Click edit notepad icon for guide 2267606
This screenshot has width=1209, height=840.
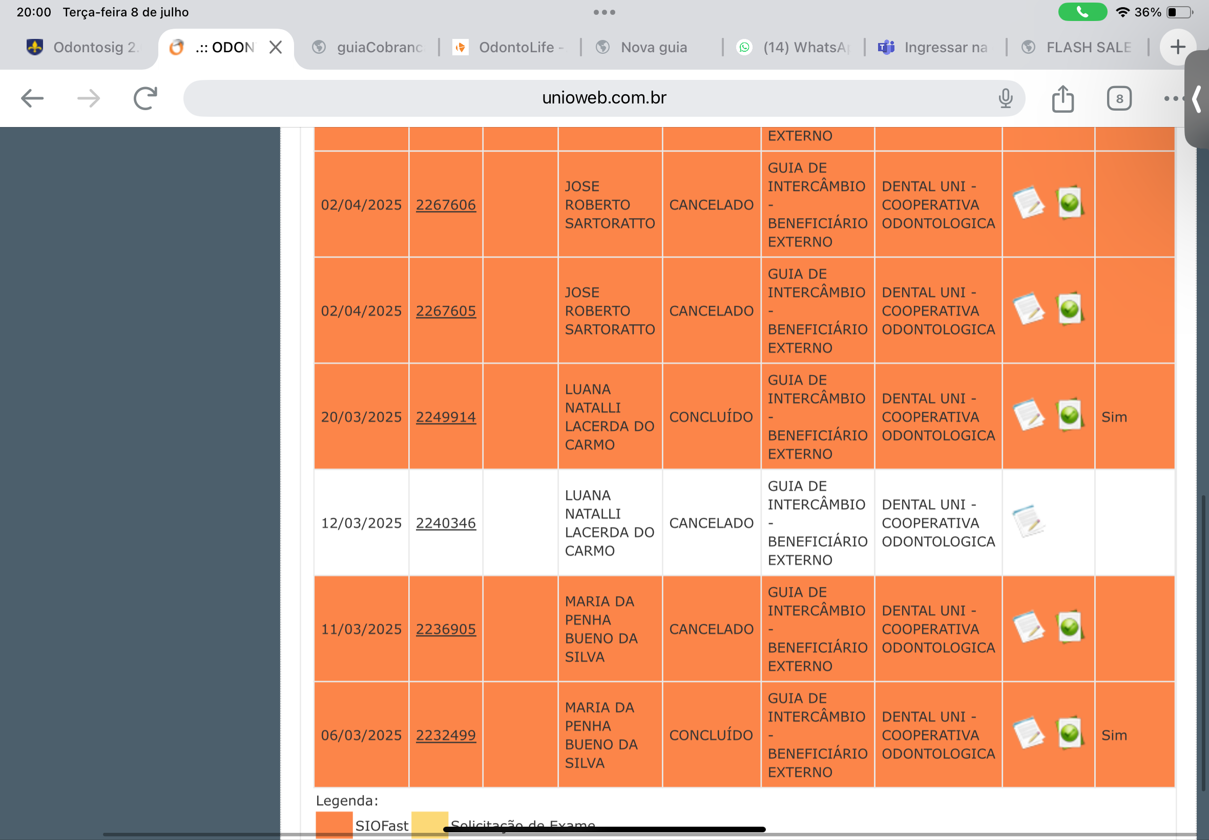tap(1029, 203)
